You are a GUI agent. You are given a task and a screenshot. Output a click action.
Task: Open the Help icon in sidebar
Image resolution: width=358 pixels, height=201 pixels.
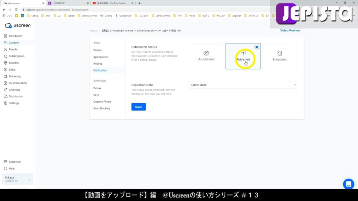point(6,169)
